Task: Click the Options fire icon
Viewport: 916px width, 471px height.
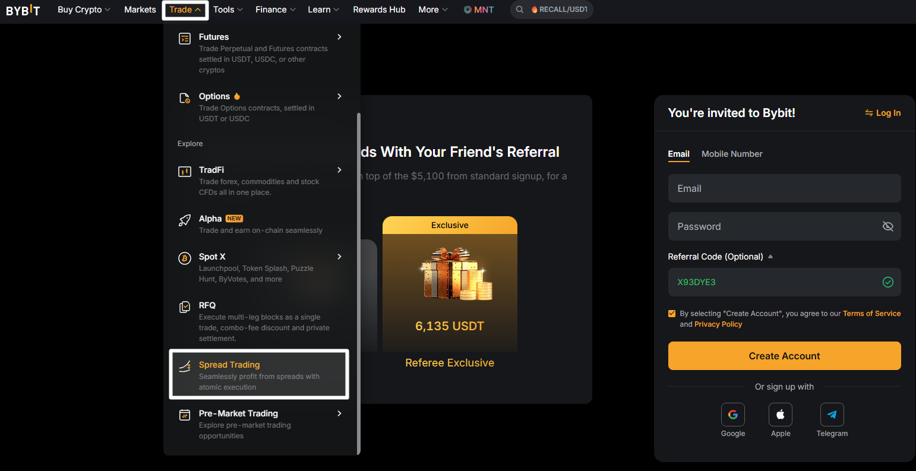Action: (x=237, y=96)
